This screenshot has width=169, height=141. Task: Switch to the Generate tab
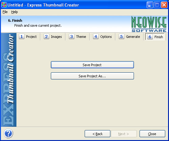pyautogui.click(x=129, y=37)
